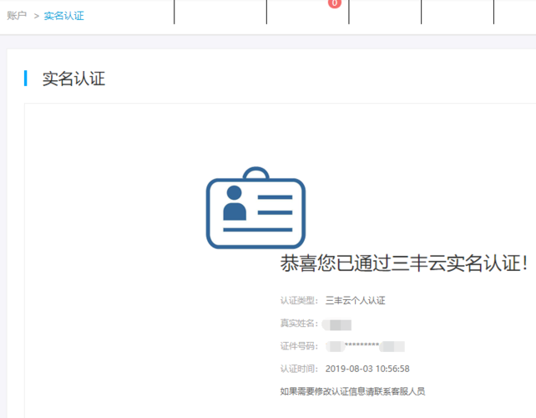Click the 证件号码 label

299,346
